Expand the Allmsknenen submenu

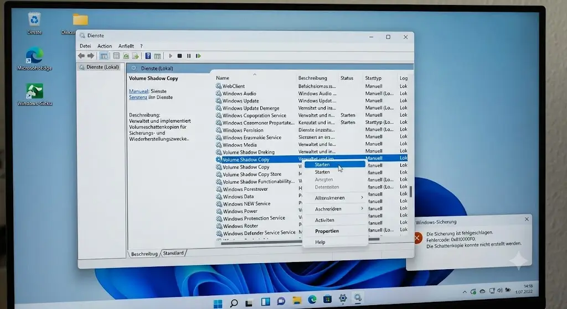point(335,198)
